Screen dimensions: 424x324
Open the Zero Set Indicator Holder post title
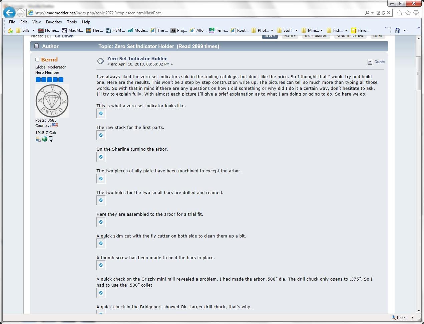tap(137, 58)
